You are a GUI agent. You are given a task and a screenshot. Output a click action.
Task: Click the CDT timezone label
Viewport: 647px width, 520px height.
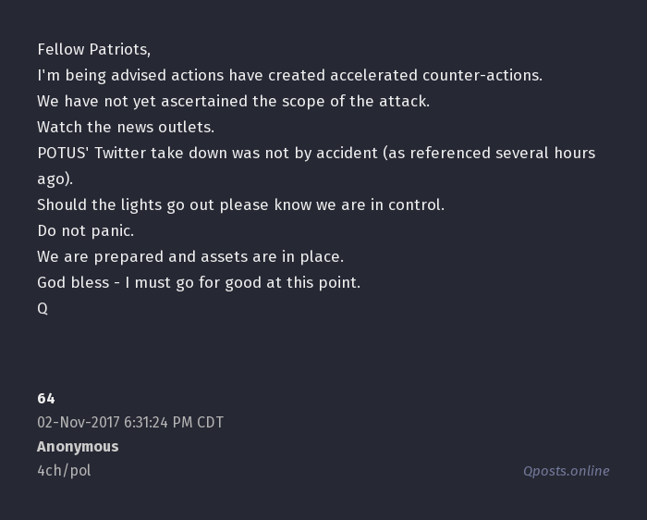coord(211,423)
